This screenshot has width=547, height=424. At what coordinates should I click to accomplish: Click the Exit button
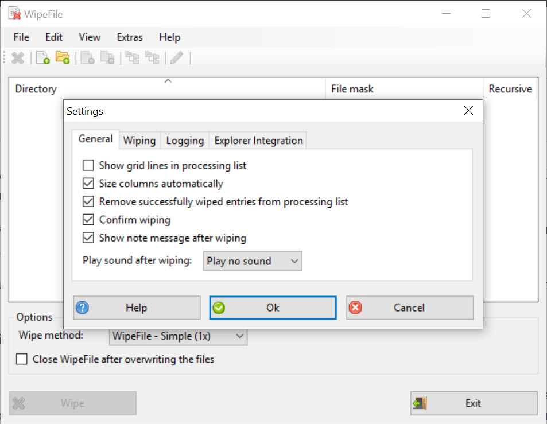(474, 403)
